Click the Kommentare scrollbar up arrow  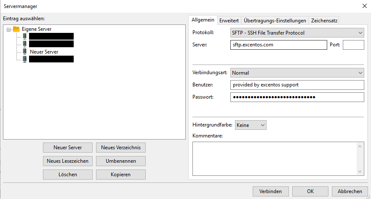360,146
